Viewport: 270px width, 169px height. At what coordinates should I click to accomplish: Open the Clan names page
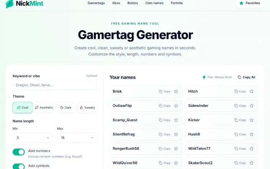[x=154, y=3]
